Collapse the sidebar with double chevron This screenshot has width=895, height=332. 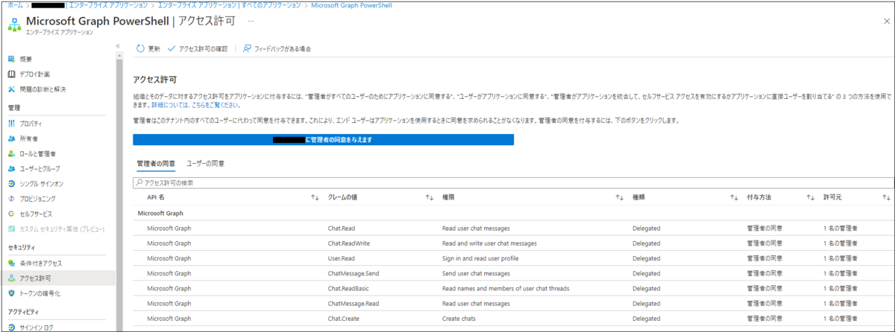pyautogui.click(x=118, y=46)
